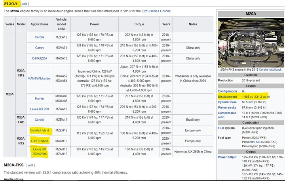The height and width of the screenshot is (181, 285).
Task: Open the RAV4/Wildlander link
Action: pos(40,78)
